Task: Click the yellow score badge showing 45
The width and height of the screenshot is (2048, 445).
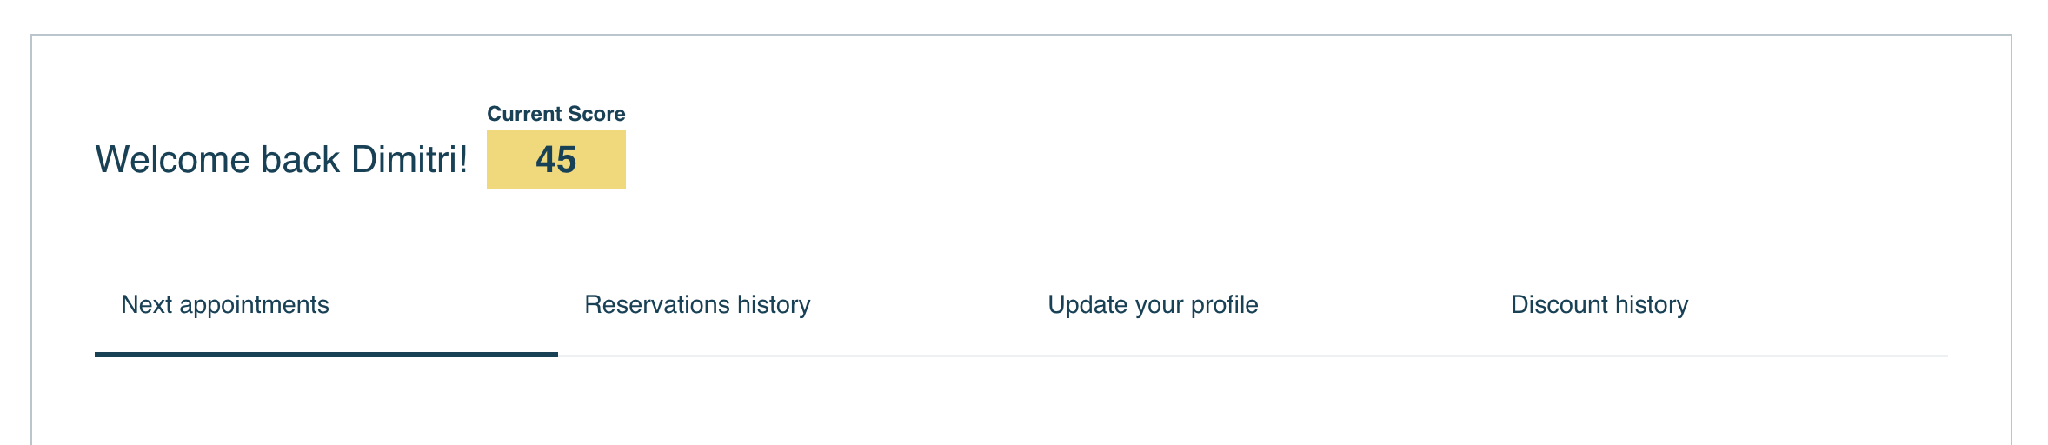Action: (556, 160)
